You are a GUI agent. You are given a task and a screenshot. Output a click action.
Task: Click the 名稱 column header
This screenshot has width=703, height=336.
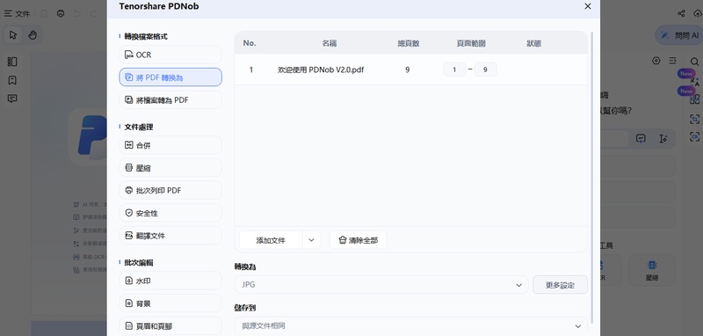[x=330, y=43]
